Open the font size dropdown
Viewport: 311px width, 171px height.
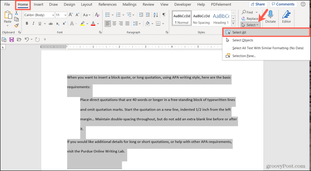[x=65, y=15]
